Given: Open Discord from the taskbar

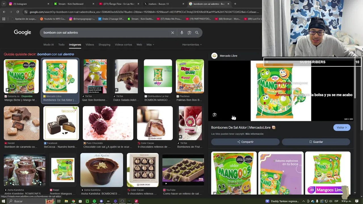Looking at the screenshot, I should pyautogui.click(x=101, y=201).
